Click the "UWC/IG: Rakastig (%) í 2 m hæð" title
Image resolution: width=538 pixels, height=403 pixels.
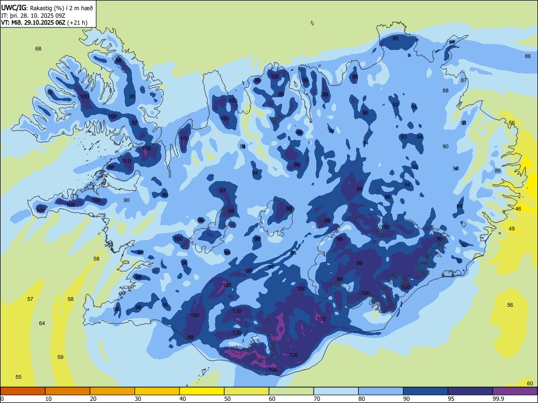point(47,8)
